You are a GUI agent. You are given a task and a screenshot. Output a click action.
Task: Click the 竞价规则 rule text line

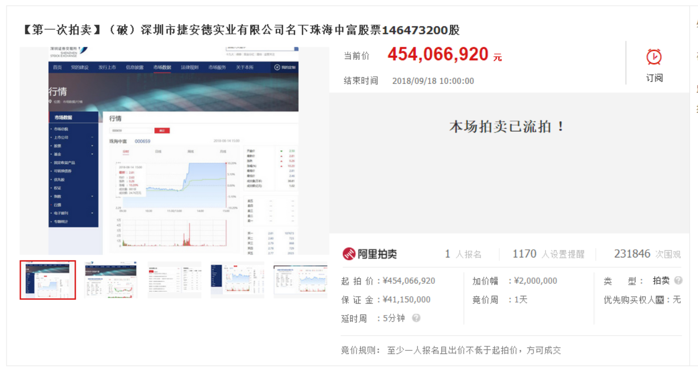pyautogui.click(x=451, y=350)
